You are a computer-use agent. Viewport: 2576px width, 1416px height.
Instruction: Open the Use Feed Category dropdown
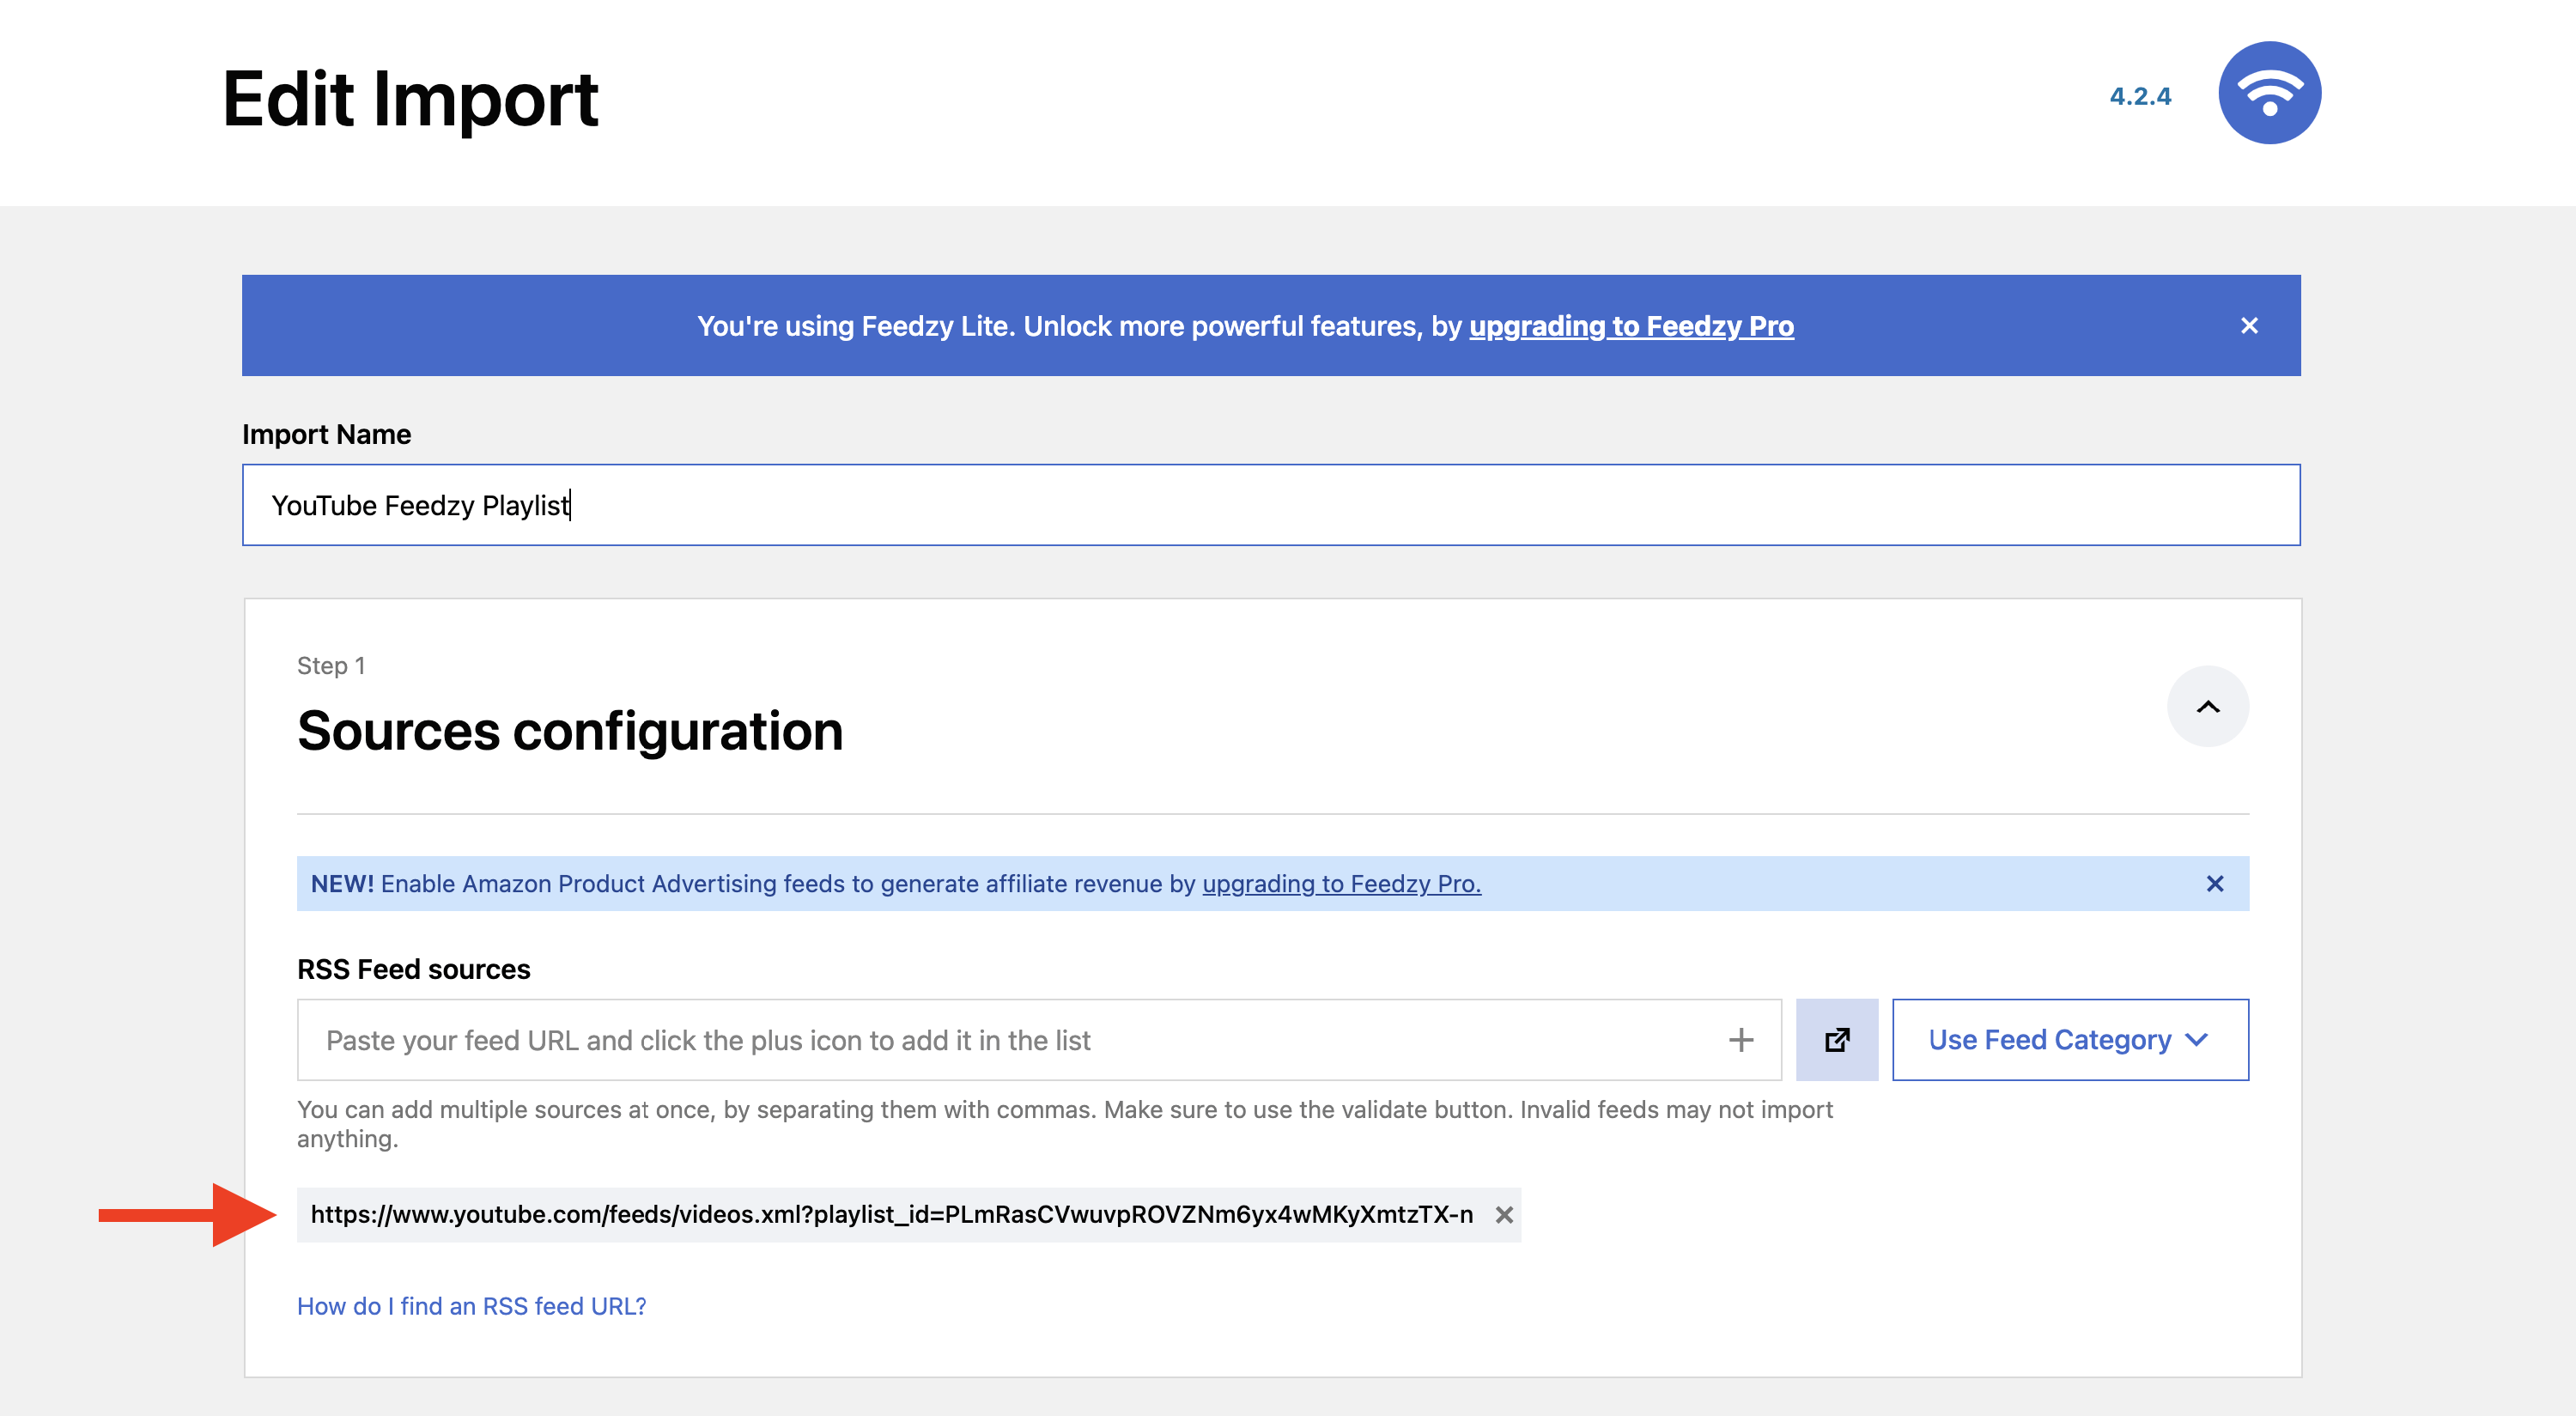click(x=2069, y=1040)
